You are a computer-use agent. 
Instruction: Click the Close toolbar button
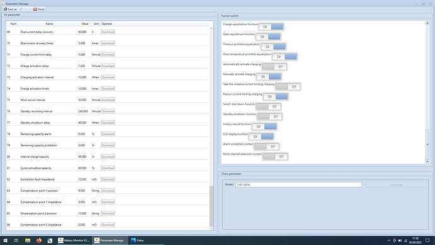coord(39,9)
